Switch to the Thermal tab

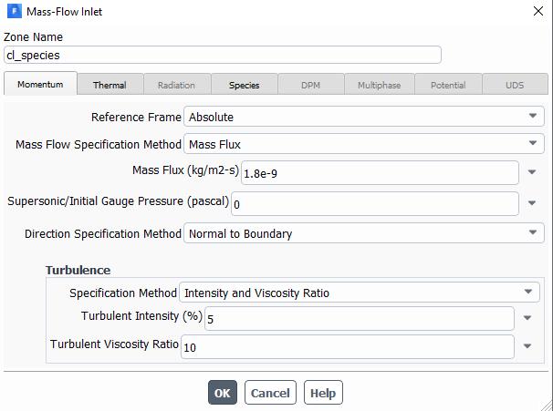pyautogui.click(x=110, y=85)
